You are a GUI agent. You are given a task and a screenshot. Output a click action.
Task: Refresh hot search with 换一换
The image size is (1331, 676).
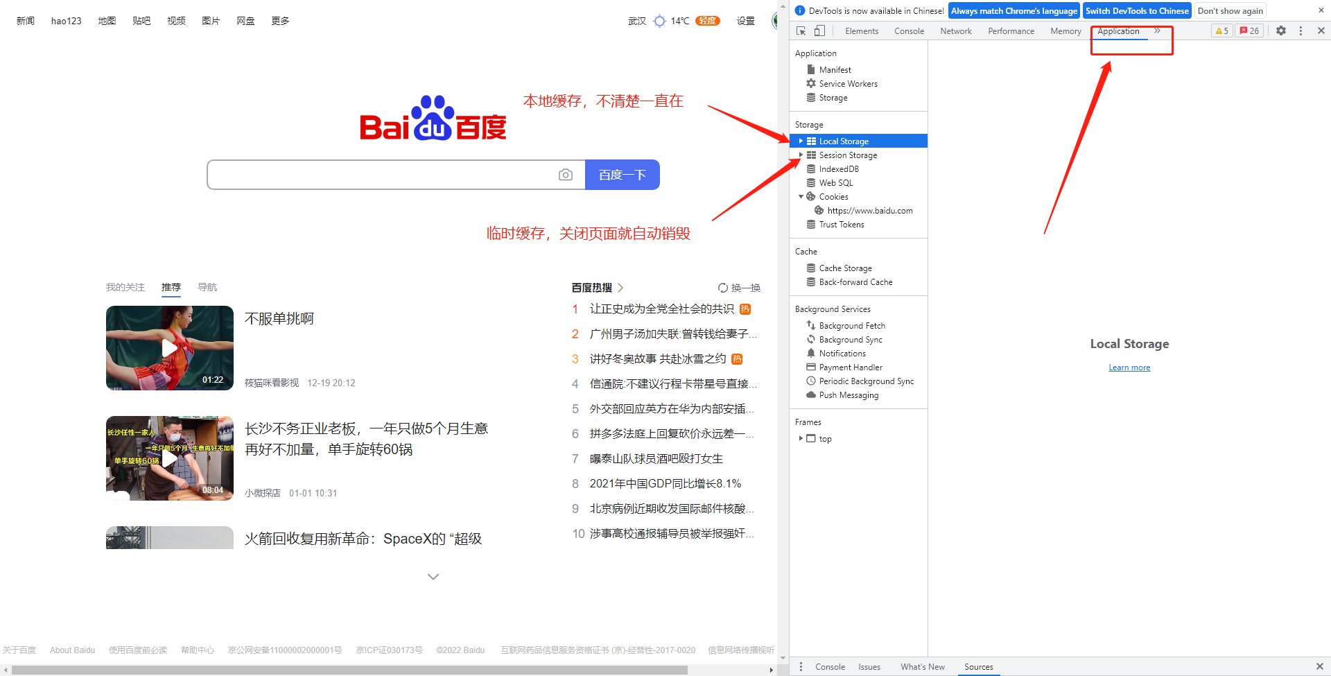click(x=739, y=288)
